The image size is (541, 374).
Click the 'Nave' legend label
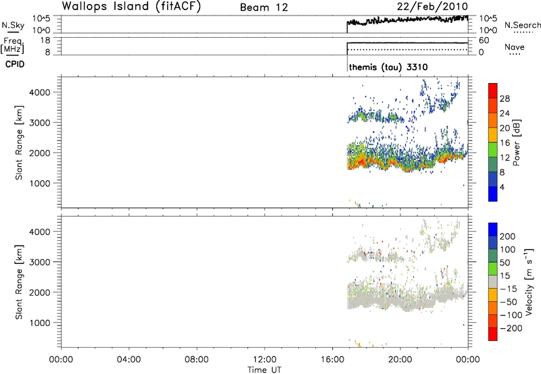(x=514, y=47)
